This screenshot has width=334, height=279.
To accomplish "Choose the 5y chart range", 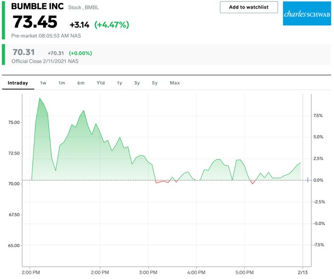I will (x=155, y=83).
